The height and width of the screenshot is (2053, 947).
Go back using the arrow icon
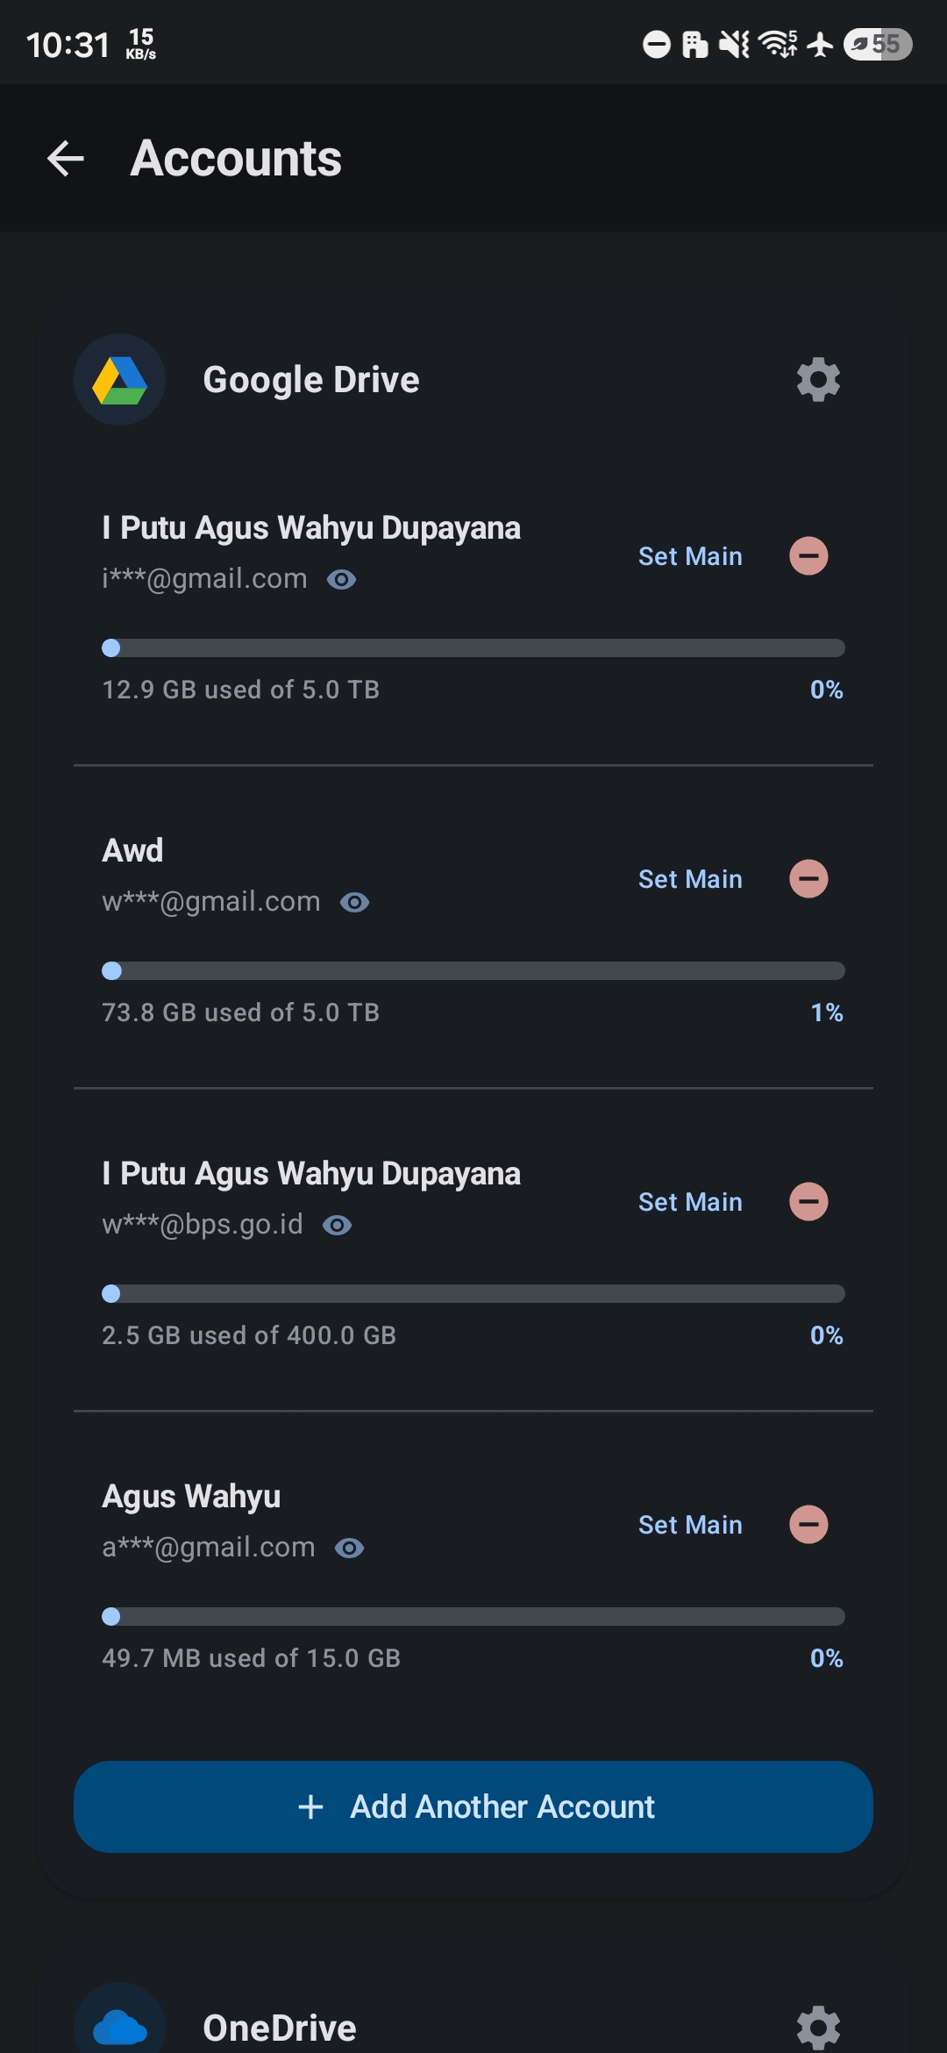pyautogui.click(x=66, y=159)
